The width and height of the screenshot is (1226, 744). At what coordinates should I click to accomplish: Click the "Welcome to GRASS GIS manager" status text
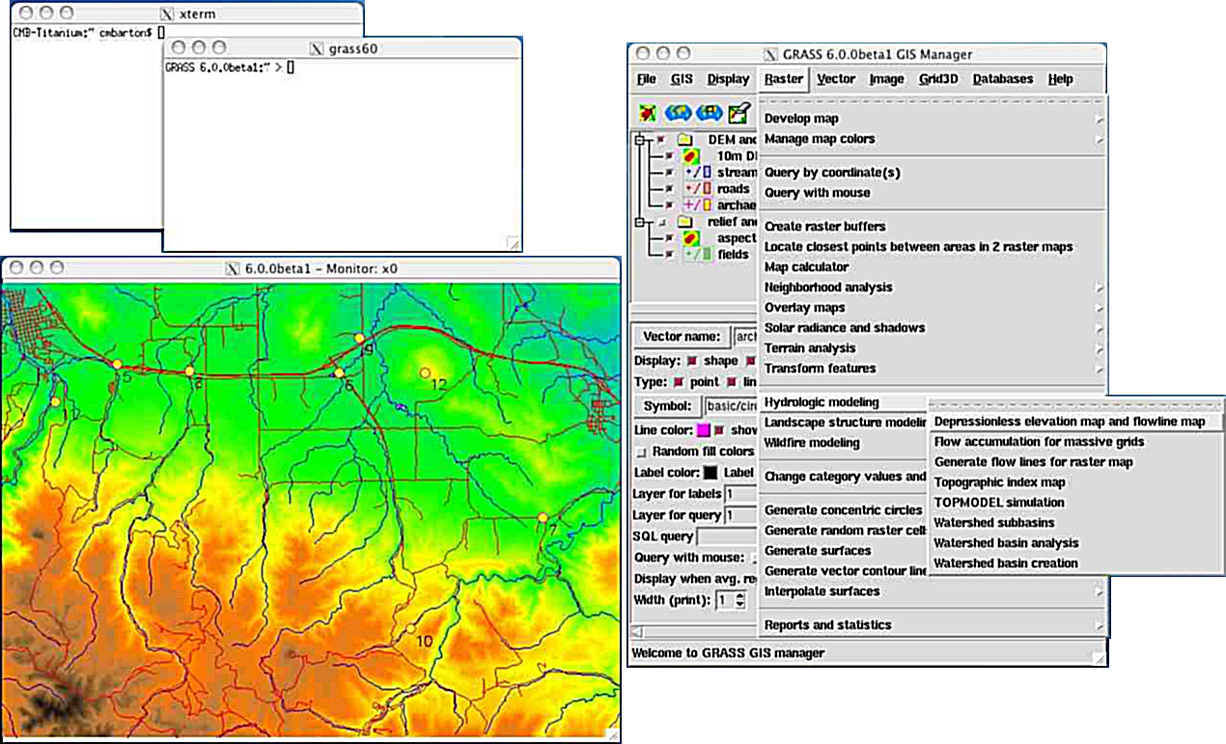[x=728, y=653]
